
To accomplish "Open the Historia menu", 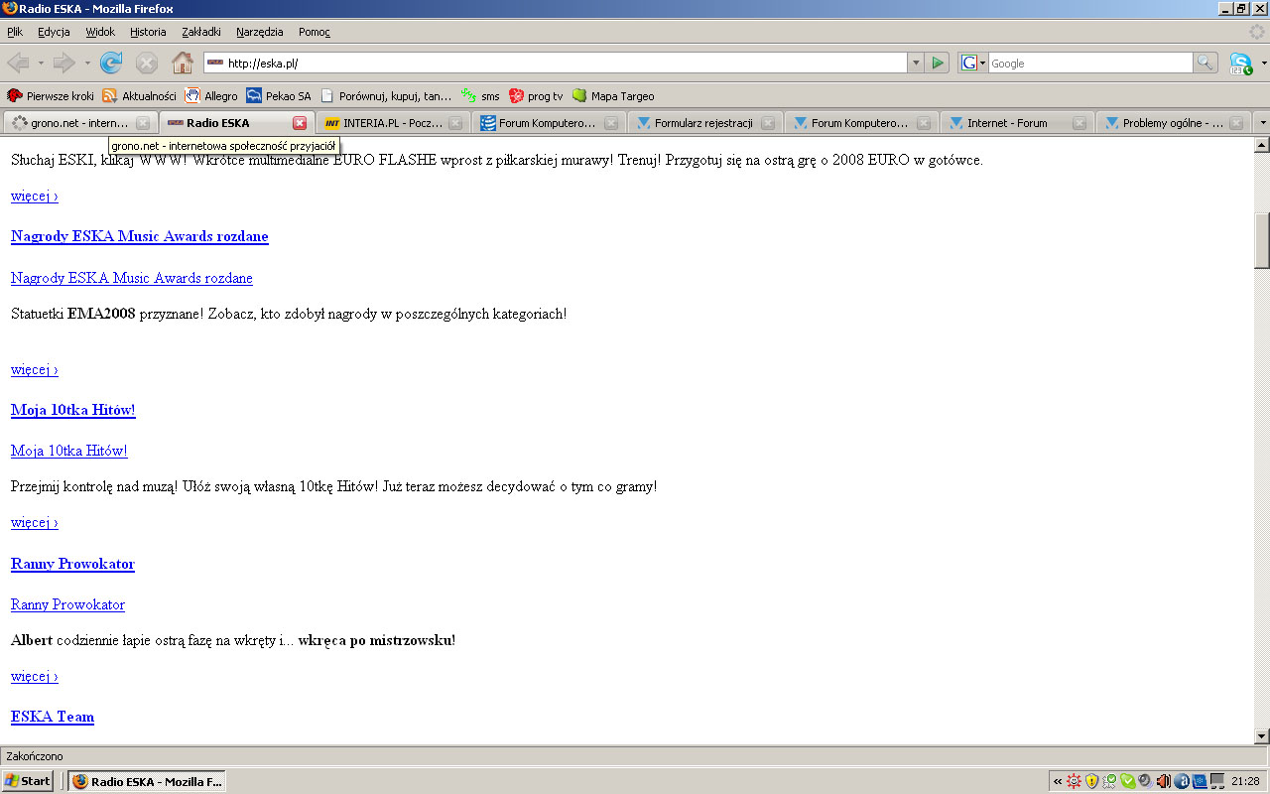I will coord(148,32).
